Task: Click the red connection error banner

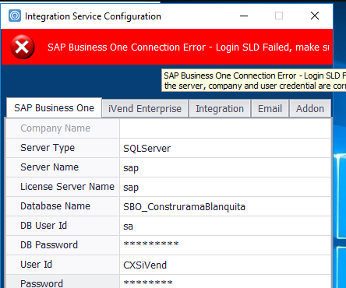Action: 167,47
